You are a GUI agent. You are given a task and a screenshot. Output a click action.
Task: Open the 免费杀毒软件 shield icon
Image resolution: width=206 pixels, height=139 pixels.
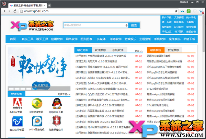(57, 121)
